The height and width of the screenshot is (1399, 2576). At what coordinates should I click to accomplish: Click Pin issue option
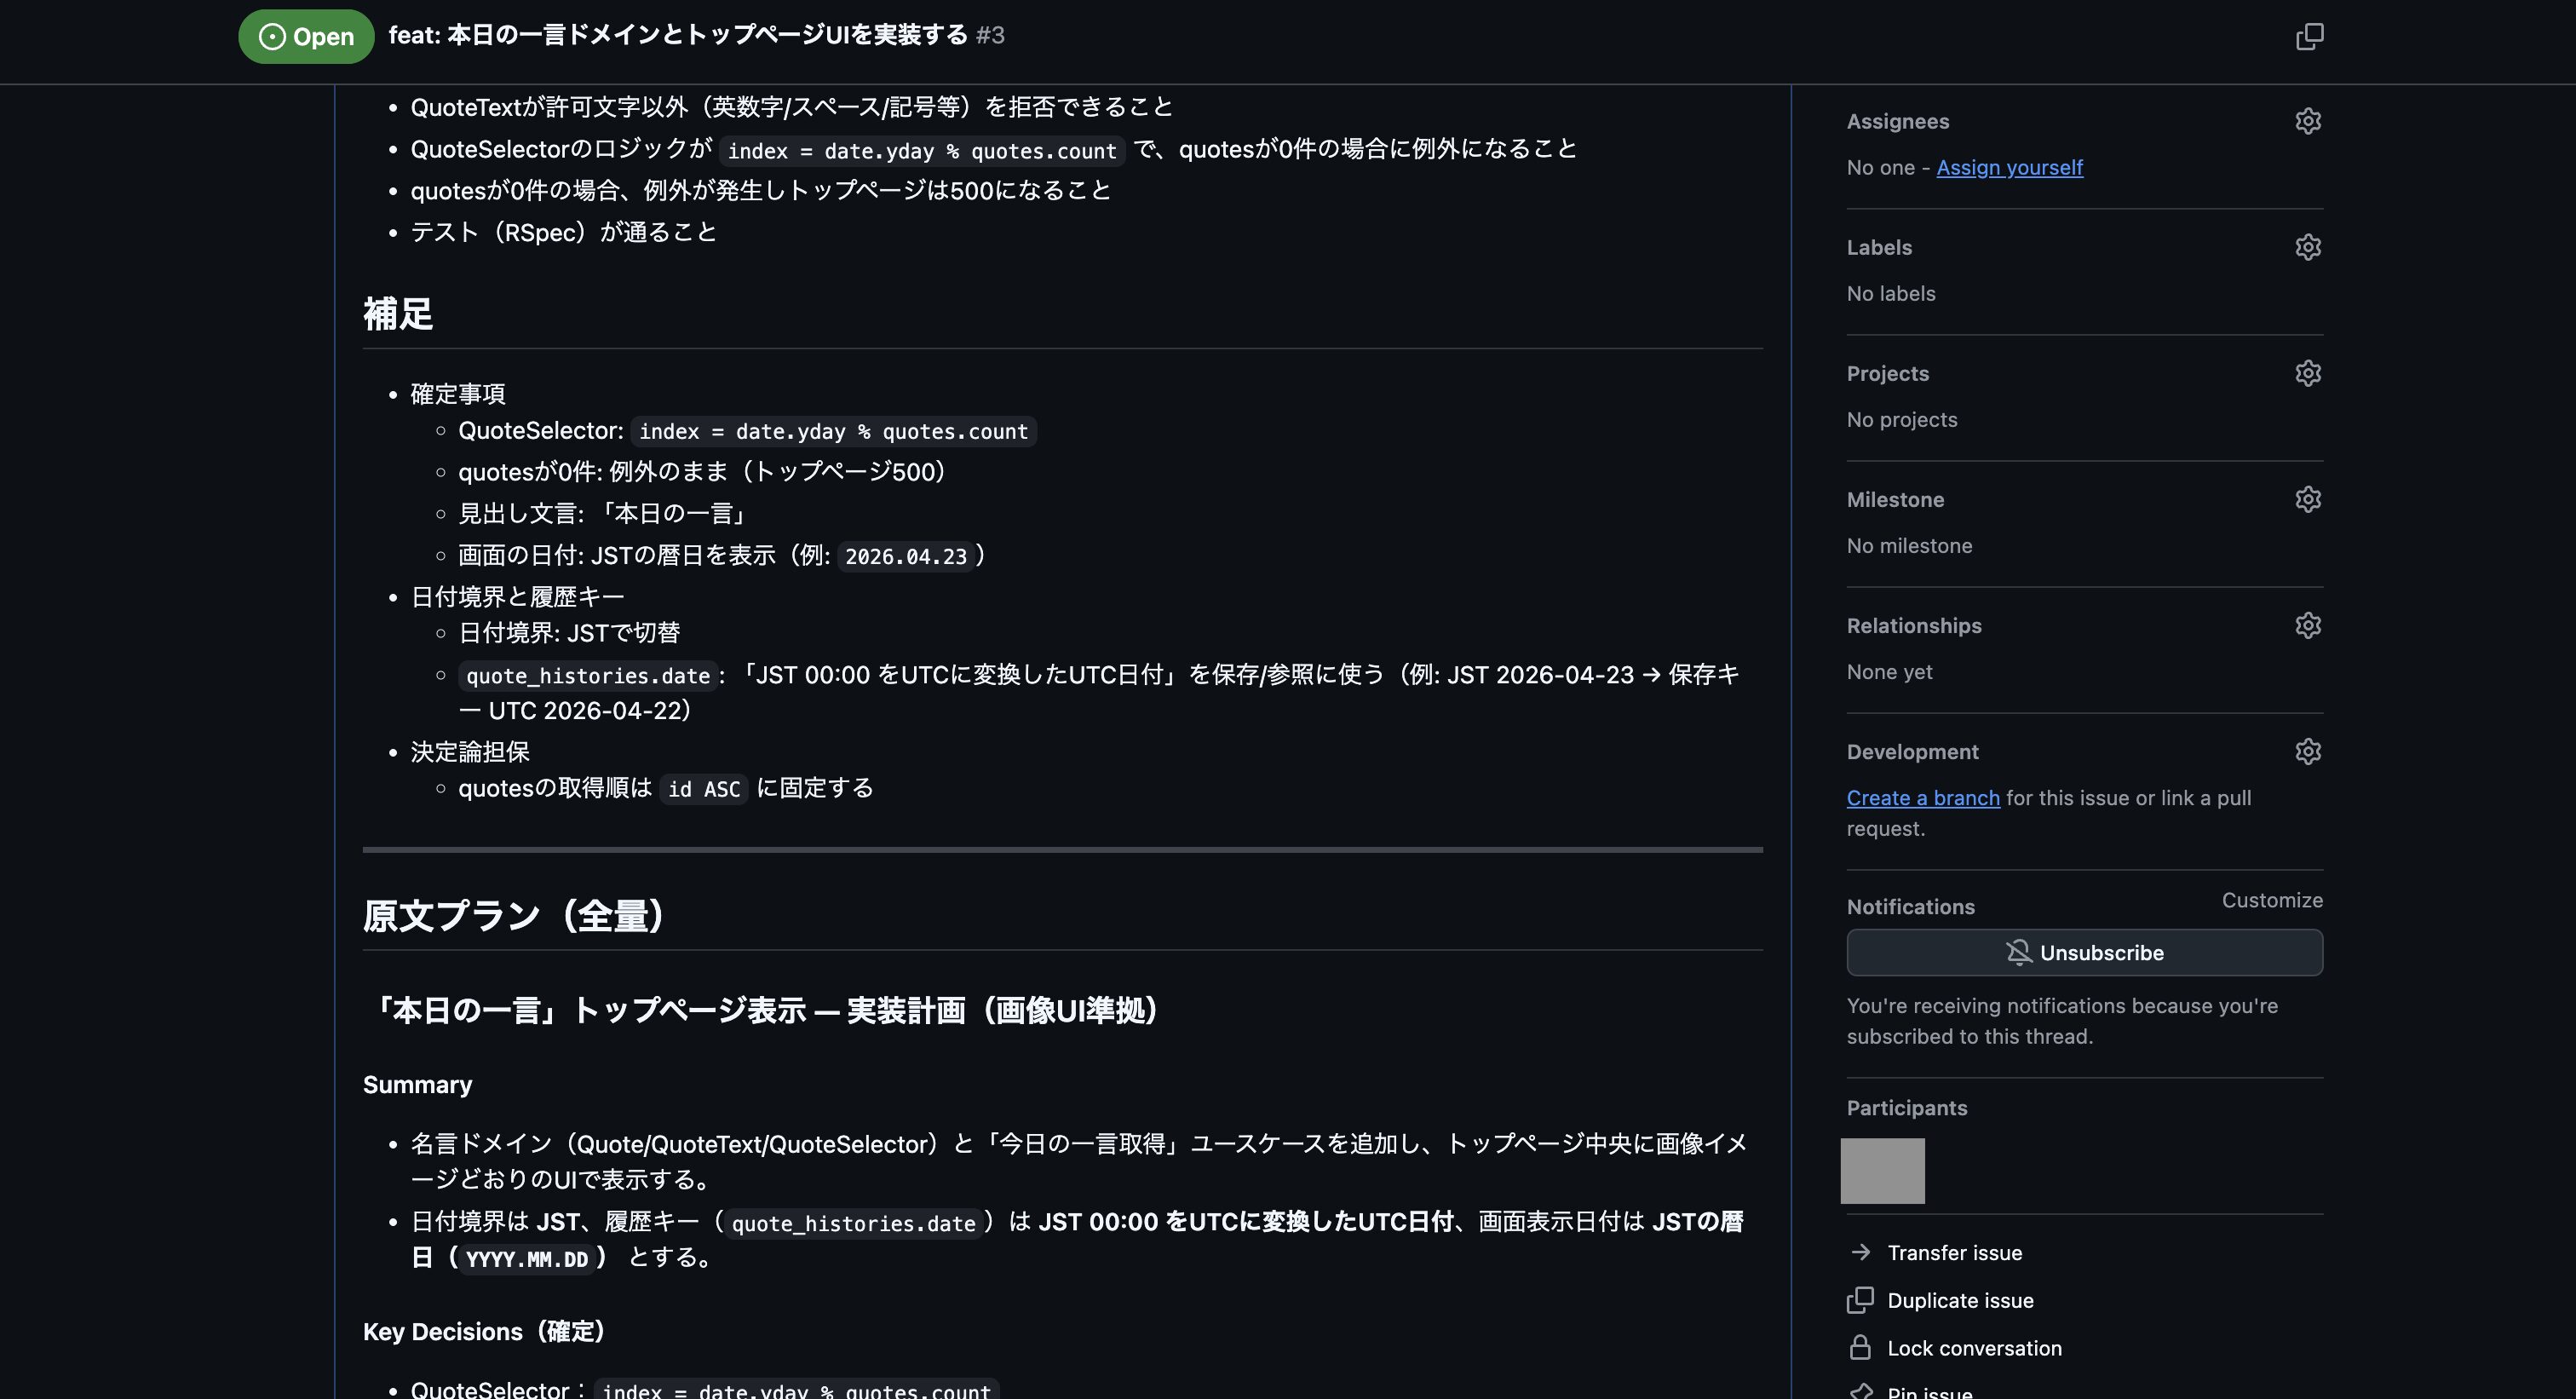pyautogui.click(x=1929, y=1390)
